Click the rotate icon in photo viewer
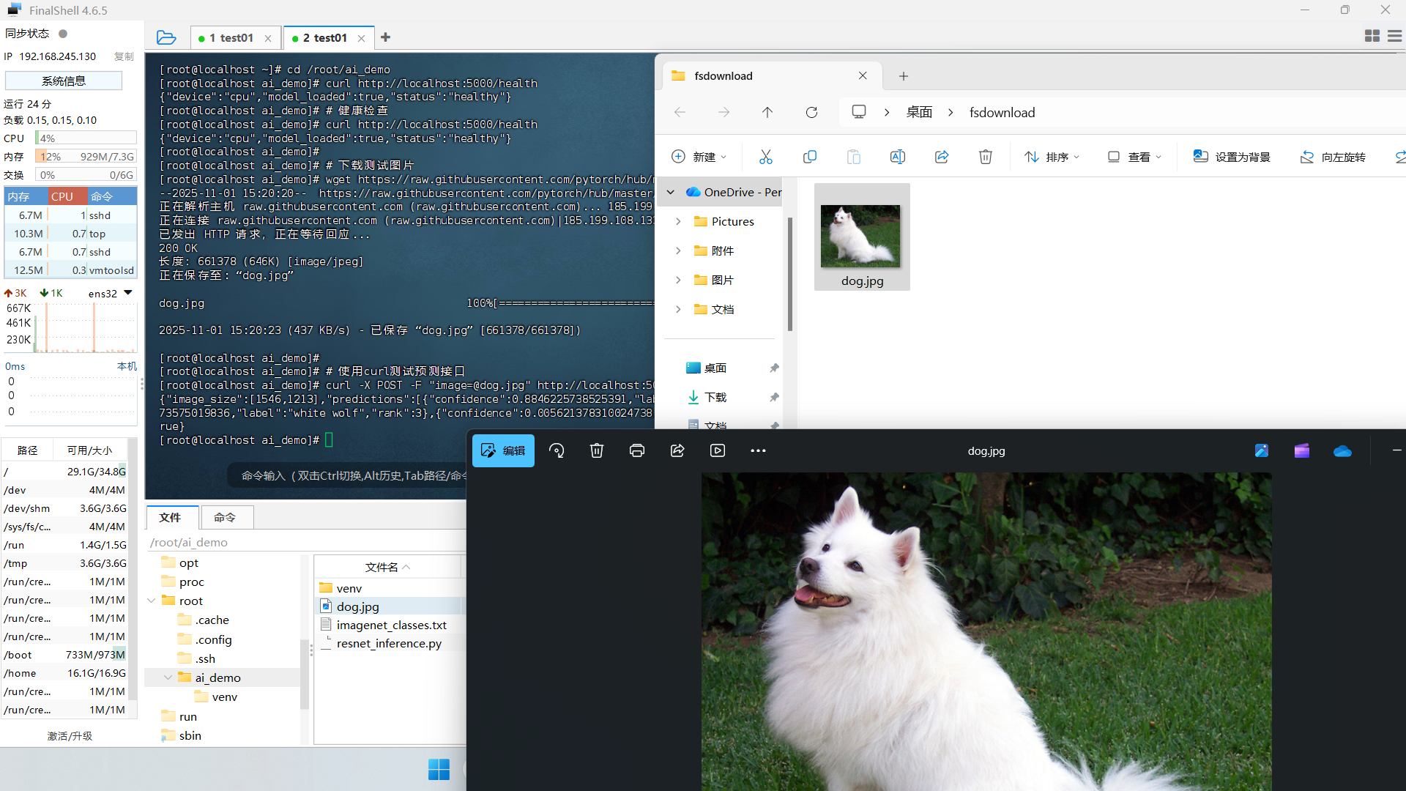The width and height of the screenshot is (1406, 791). (x=557, y=450)
